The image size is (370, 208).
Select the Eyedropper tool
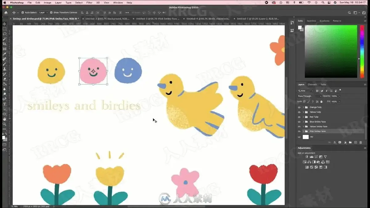click(4, 54)
